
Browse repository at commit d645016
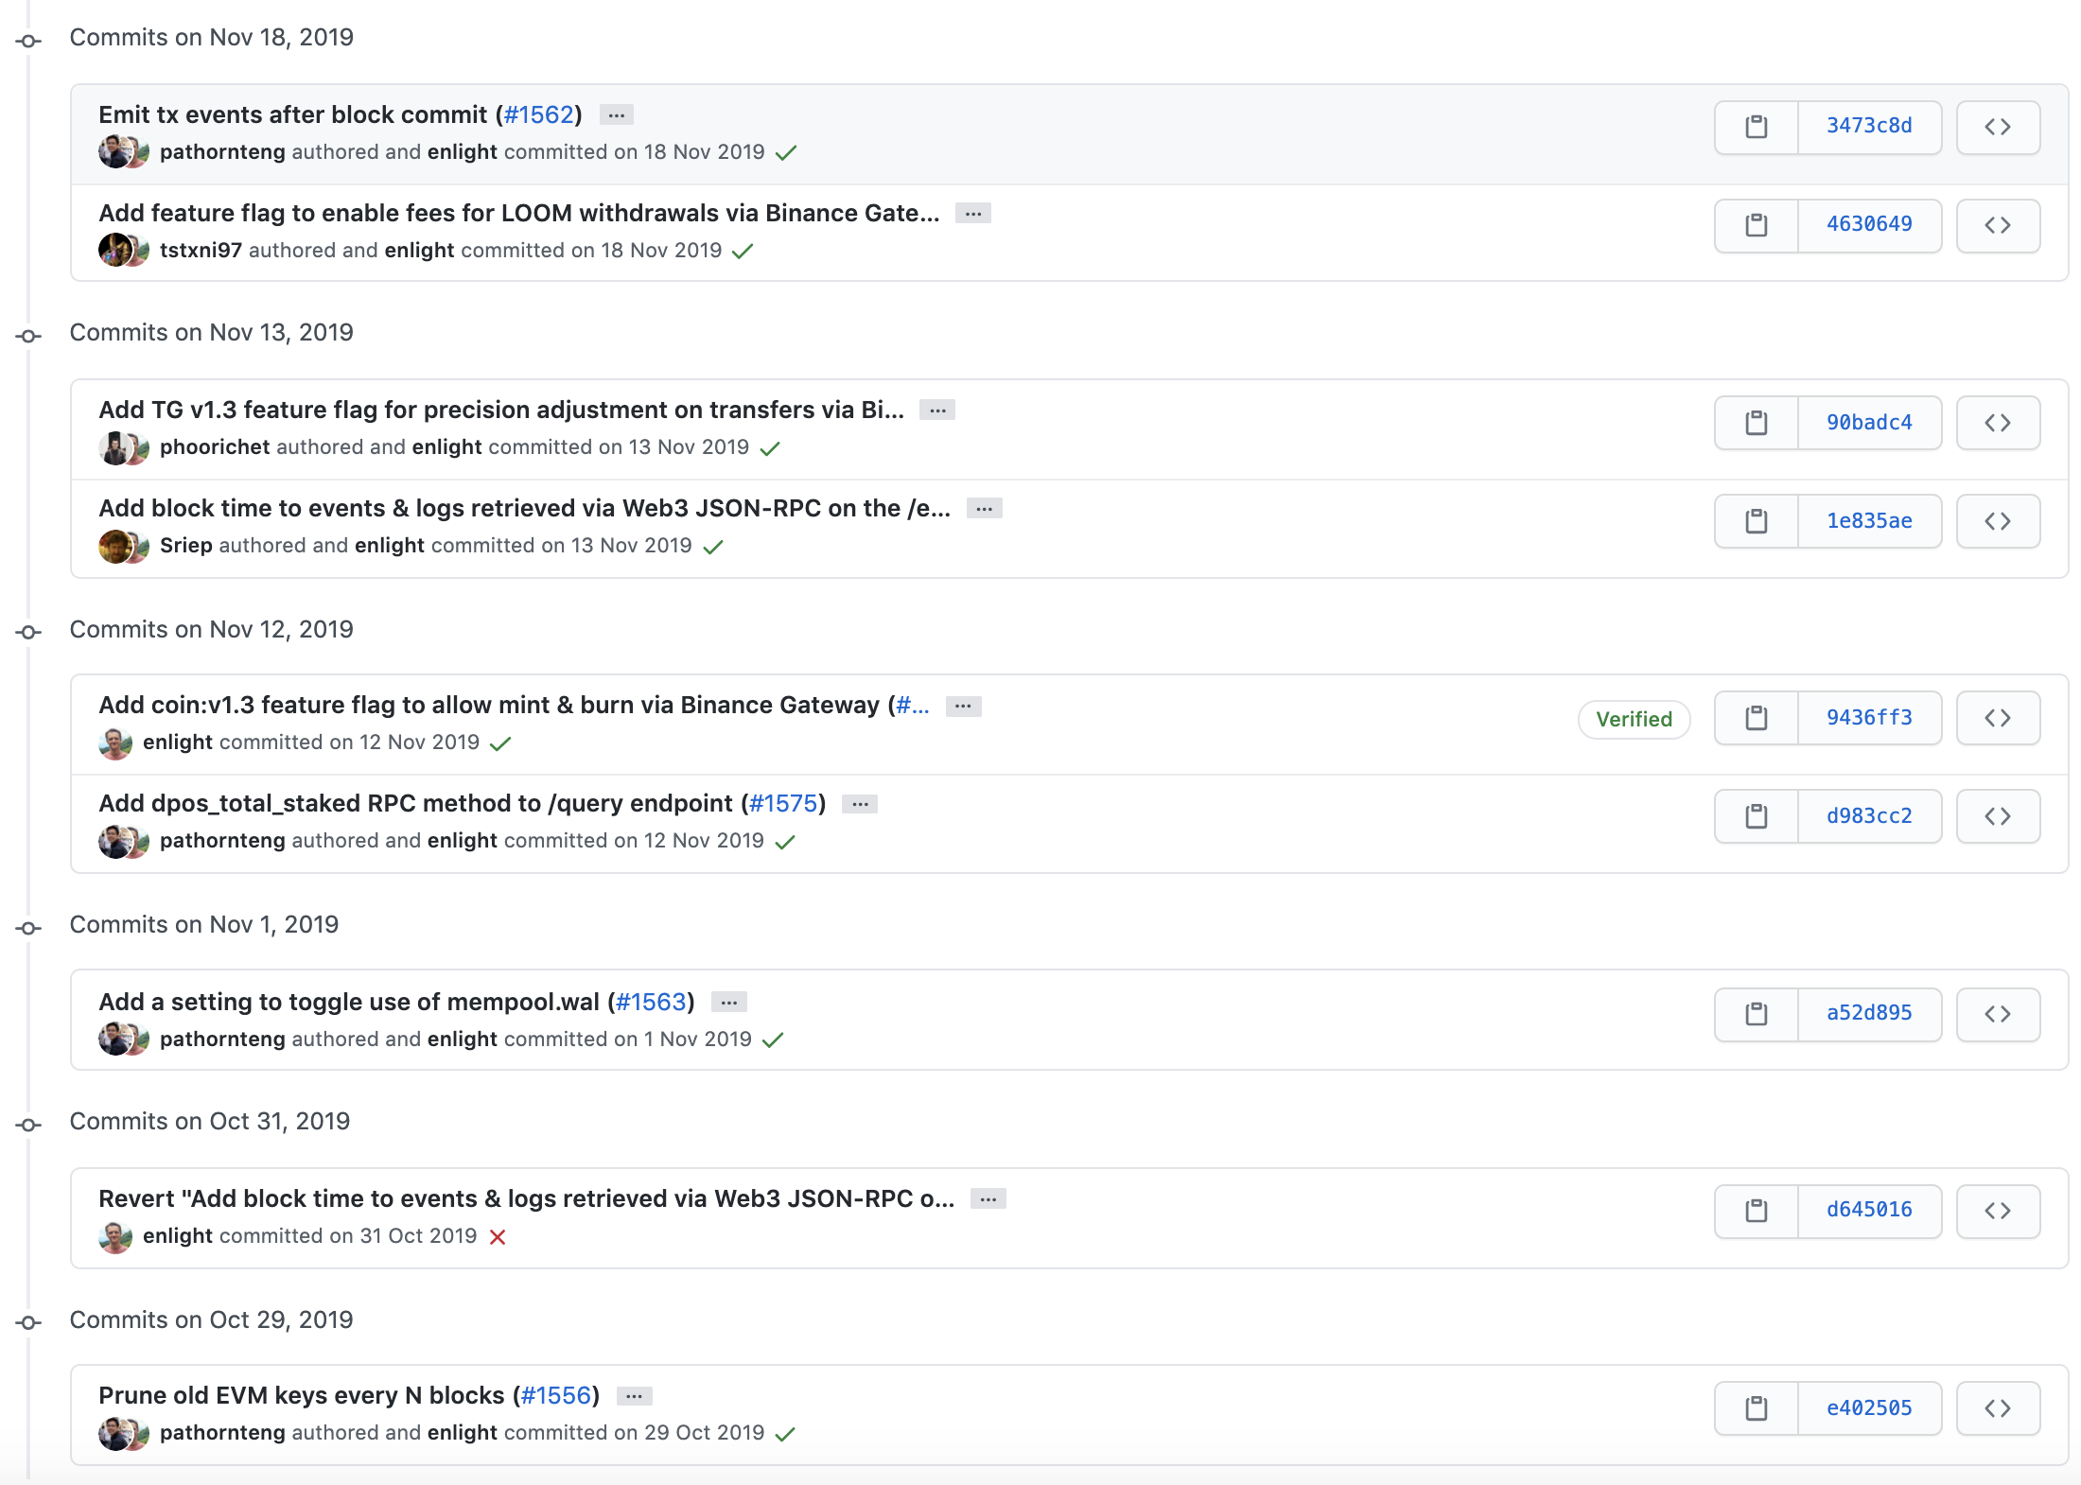[x=1997, y=1211]
